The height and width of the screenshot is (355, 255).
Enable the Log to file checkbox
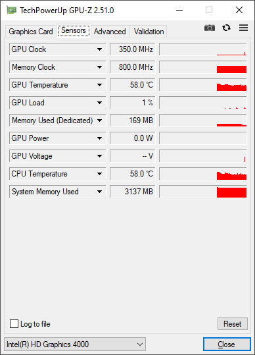click(14, 324)
